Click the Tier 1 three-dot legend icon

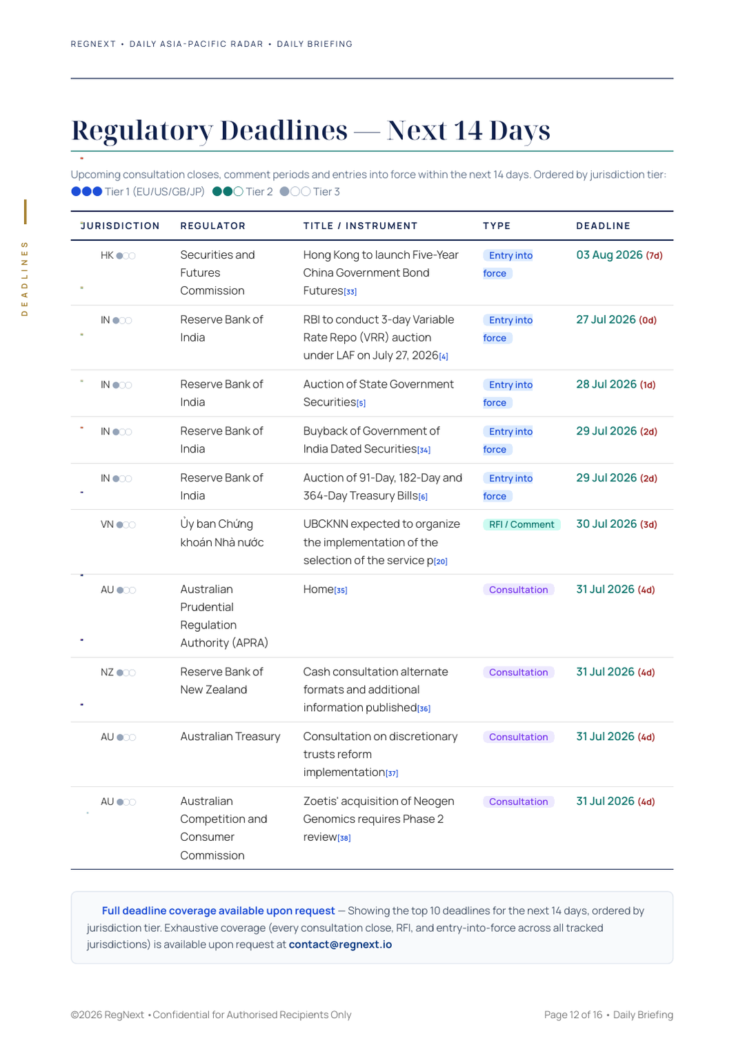tap(87, 192)
